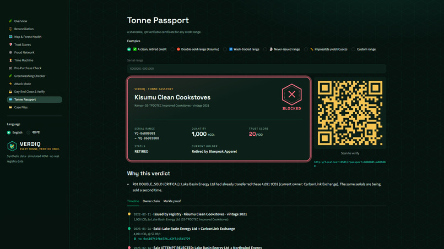Click 'Retired by Bluepeak Apparel' holder text
Viewport: 444px width, 249px height.
pos(214,152)
